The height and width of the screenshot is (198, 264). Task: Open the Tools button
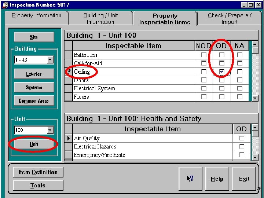[x=38, y=186]
